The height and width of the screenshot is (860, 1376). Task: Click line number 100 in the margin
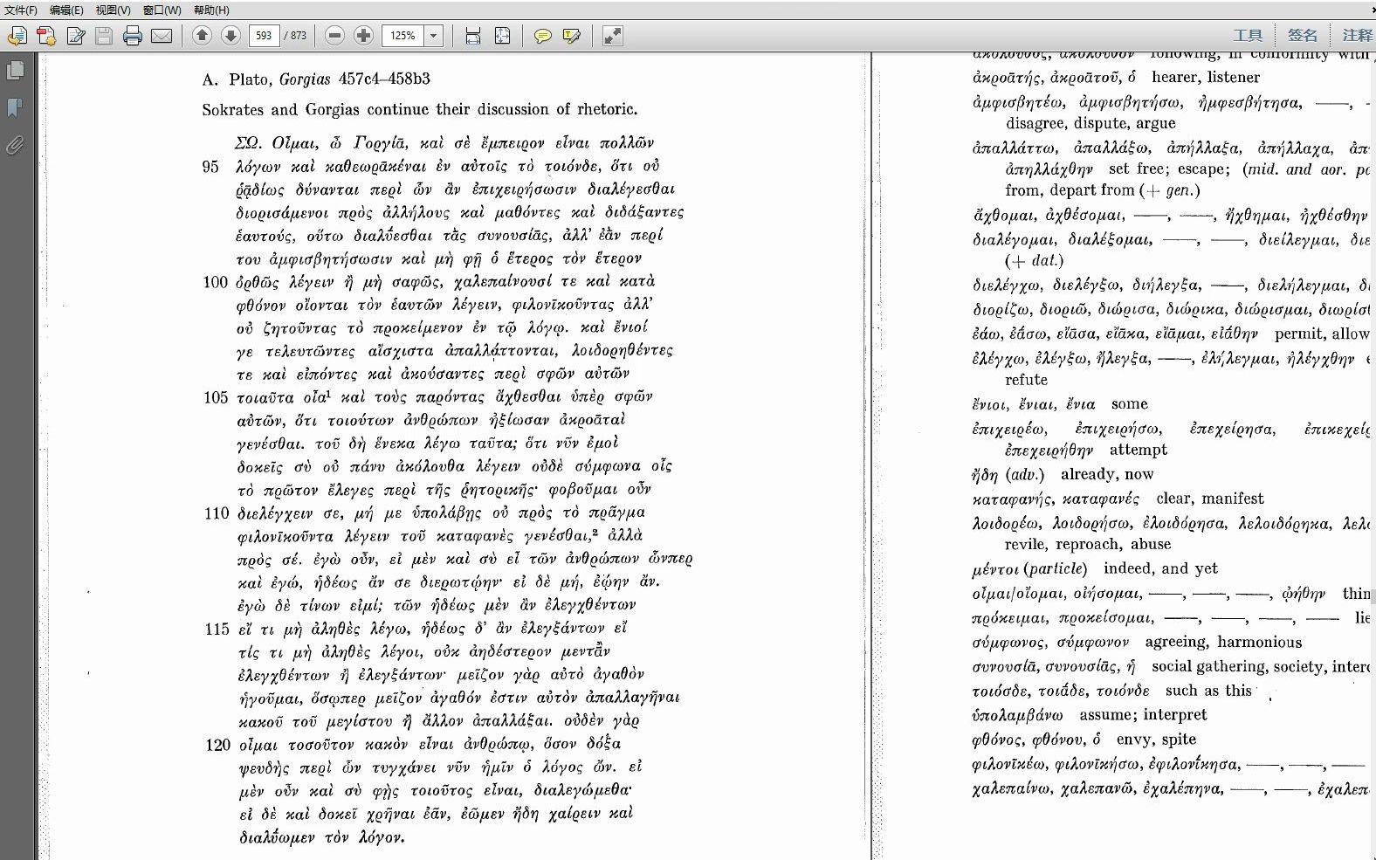[215, 282]
